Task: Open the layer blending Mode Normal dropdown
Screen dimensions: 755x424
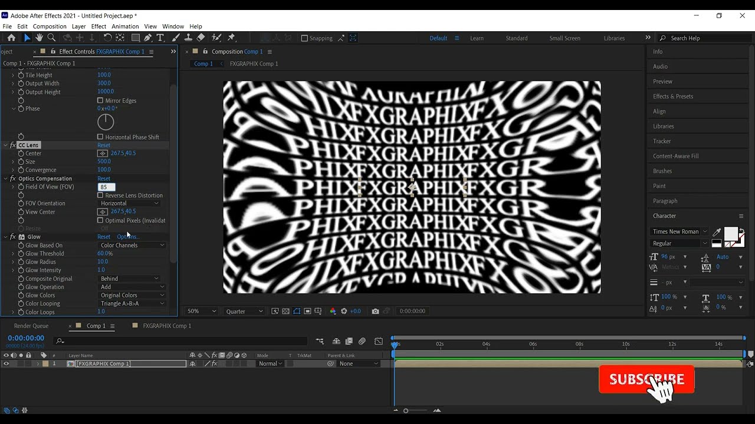Action: (270, 364)
